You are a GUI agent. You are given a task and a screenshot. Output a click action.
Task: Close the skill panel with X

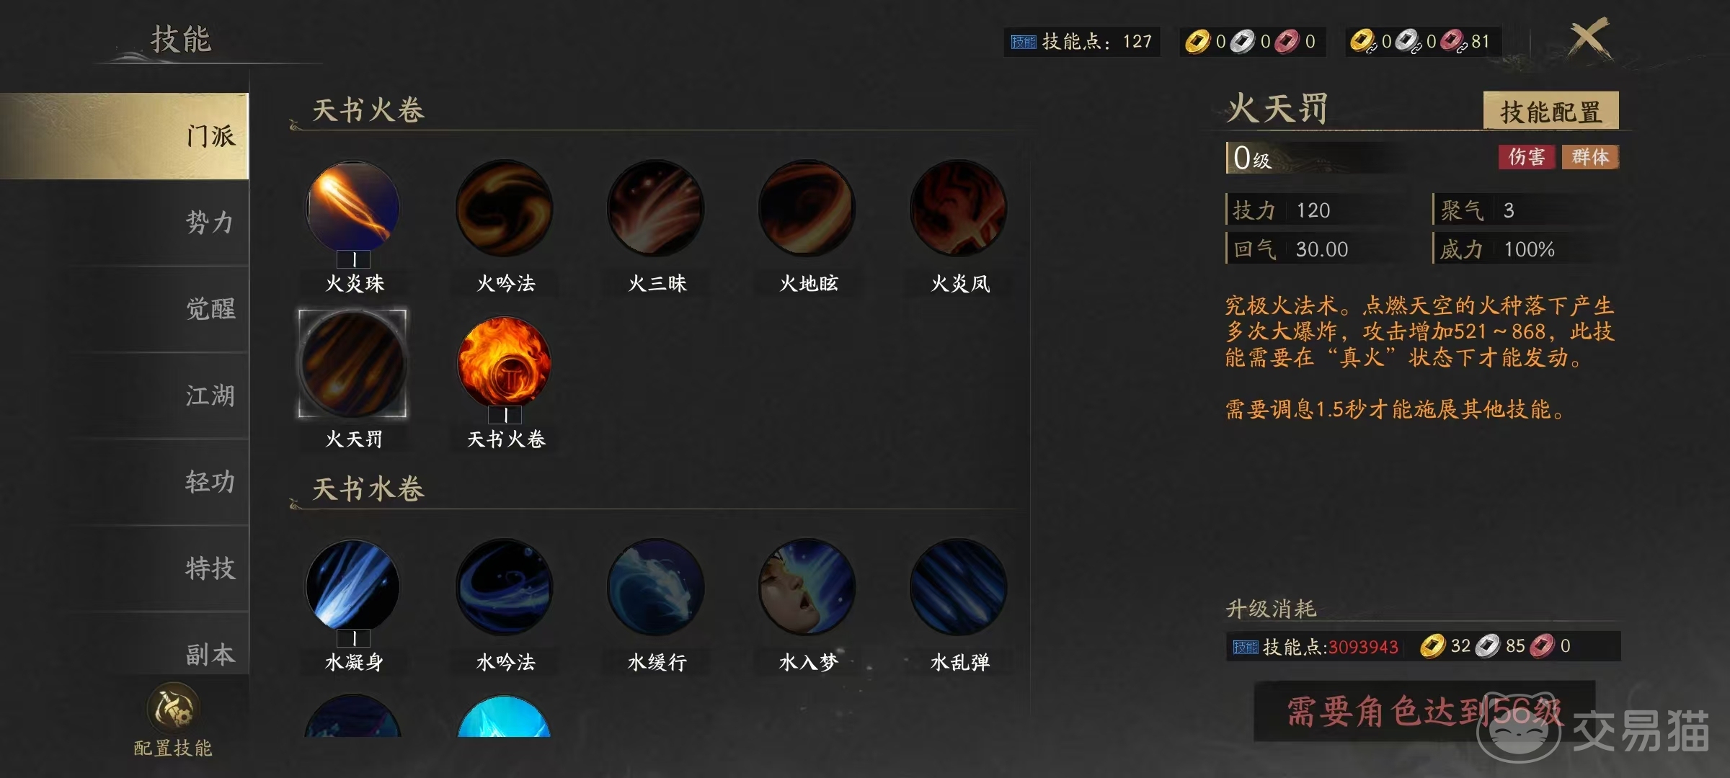pyautogui.click(x=1588, y=39)
